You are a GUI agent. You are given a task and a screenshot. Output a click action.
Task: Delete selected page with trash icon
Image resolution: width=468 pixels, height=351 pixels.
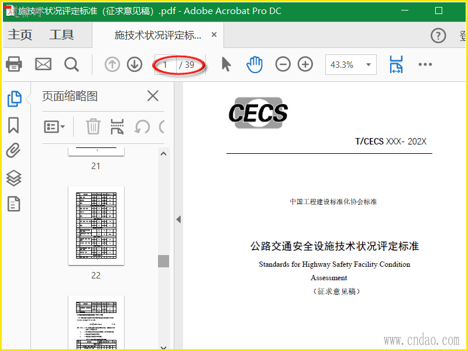pyautogui.click(x=93, y=126)
